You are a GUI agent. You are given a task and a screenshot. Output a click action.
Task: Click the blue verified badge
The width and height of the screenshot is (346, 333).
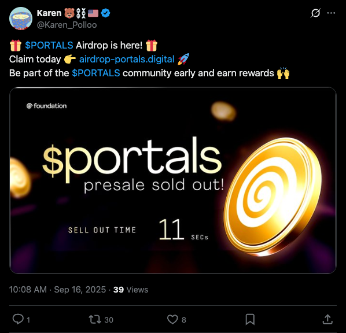[x=105, y=13]
